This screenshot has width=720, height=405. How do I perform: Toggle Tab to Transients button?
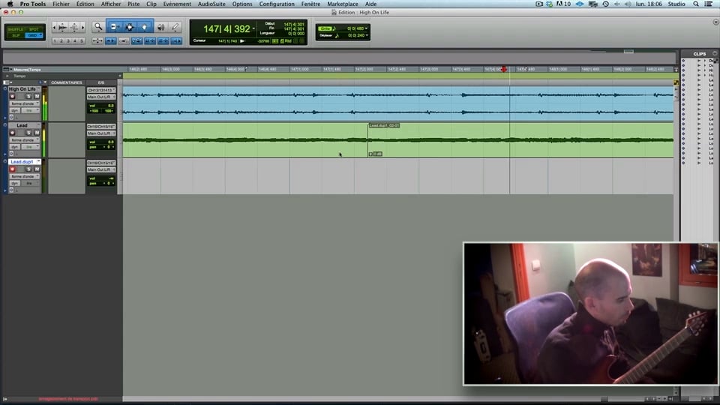click(111, 40)
